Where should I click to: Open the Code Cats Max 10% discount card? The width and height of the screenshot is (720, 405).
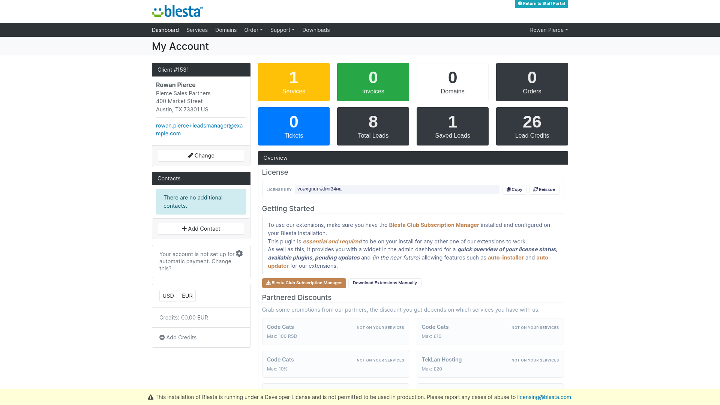point(335,364)
